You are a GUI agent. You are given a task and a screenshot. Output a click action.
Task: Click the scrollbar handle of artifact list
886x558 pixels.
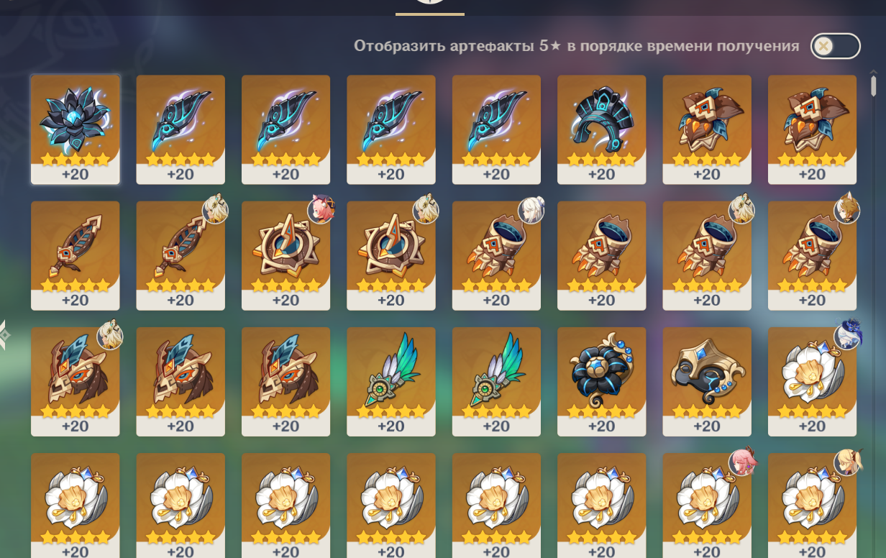pyautogui.click(x=874, y=85)
